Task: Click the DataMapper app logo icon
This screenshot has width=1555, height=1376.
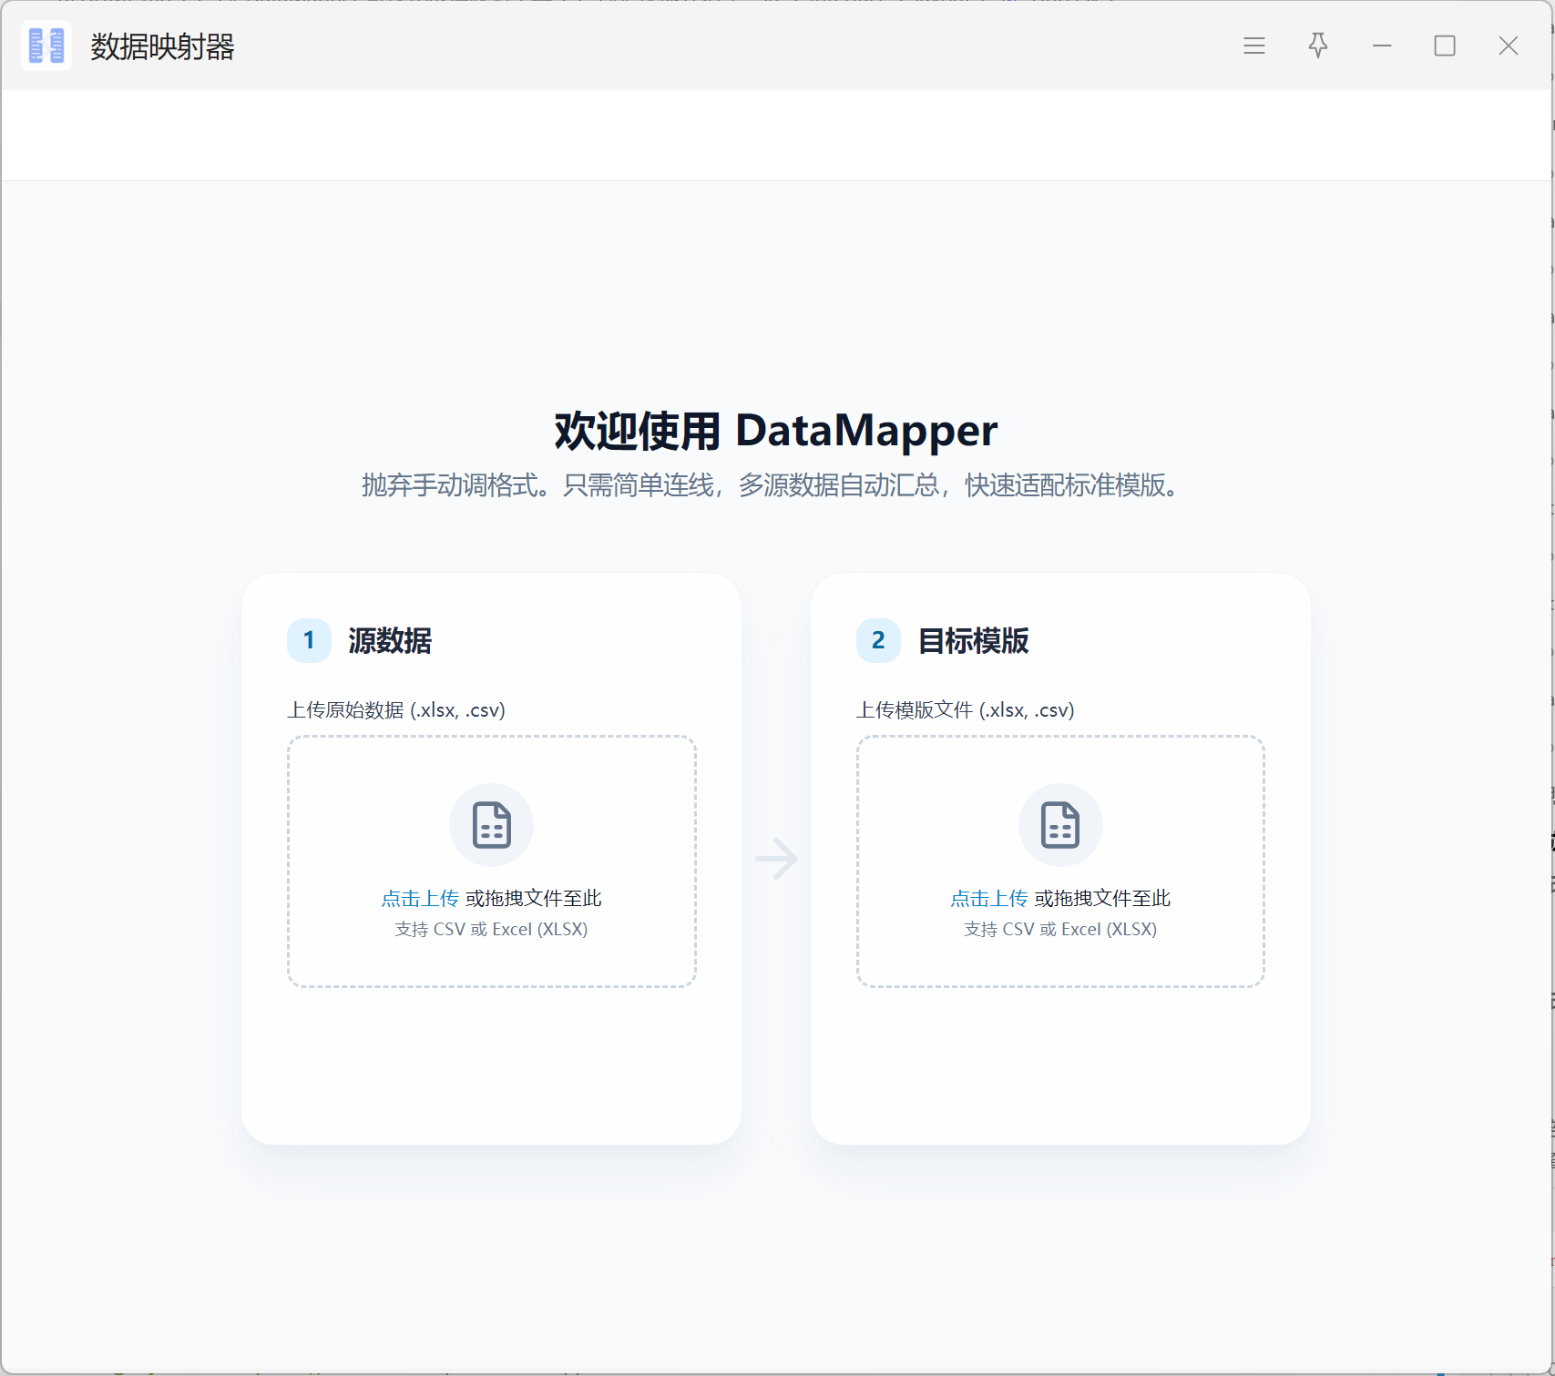Action: click(46, 46)
